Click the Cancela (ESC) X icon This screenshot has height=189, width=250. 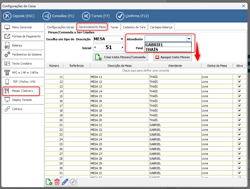(x=7, y=16)
